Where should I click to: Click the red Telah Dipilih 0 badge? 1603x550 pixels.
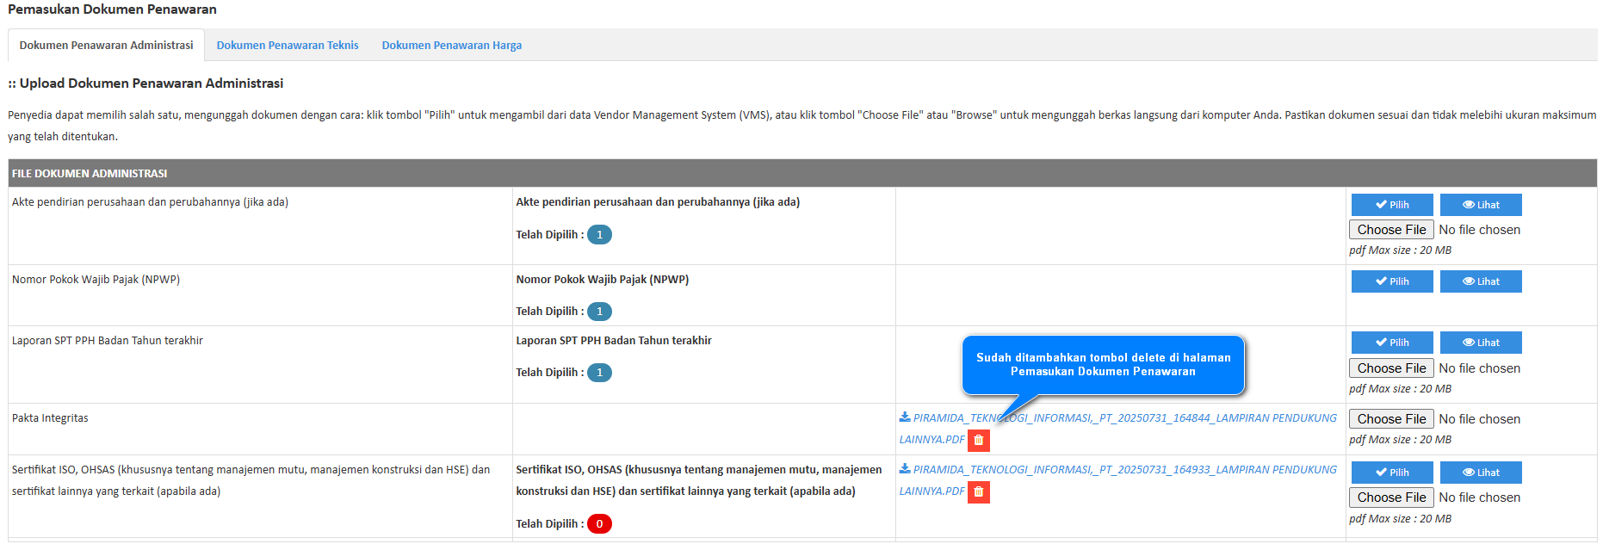(599, 524)
